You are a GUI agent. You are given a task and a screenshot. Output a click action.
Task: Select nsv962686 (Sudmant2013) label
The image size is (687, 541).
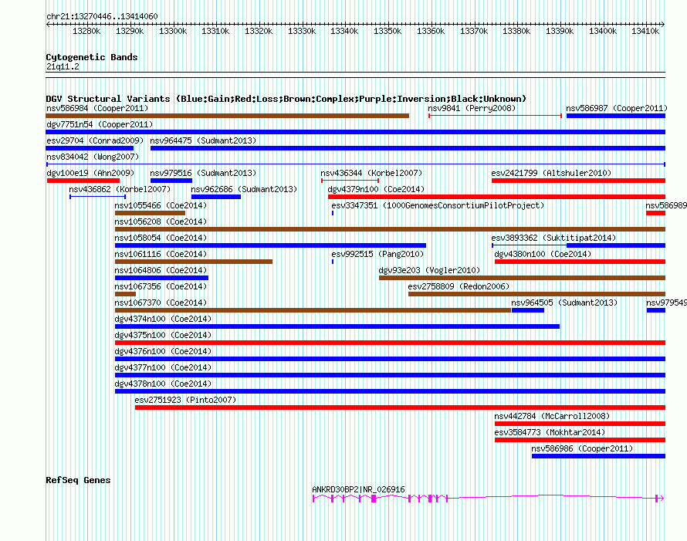pos(244,189)
